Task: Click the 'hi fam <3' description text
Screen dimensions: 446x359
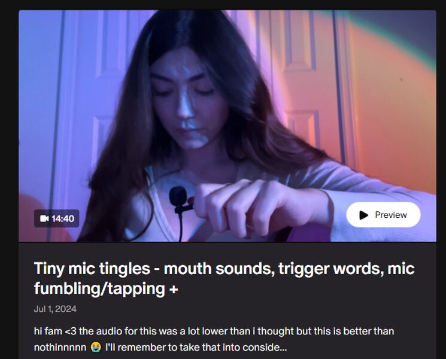Action: [x=55, y=331]
